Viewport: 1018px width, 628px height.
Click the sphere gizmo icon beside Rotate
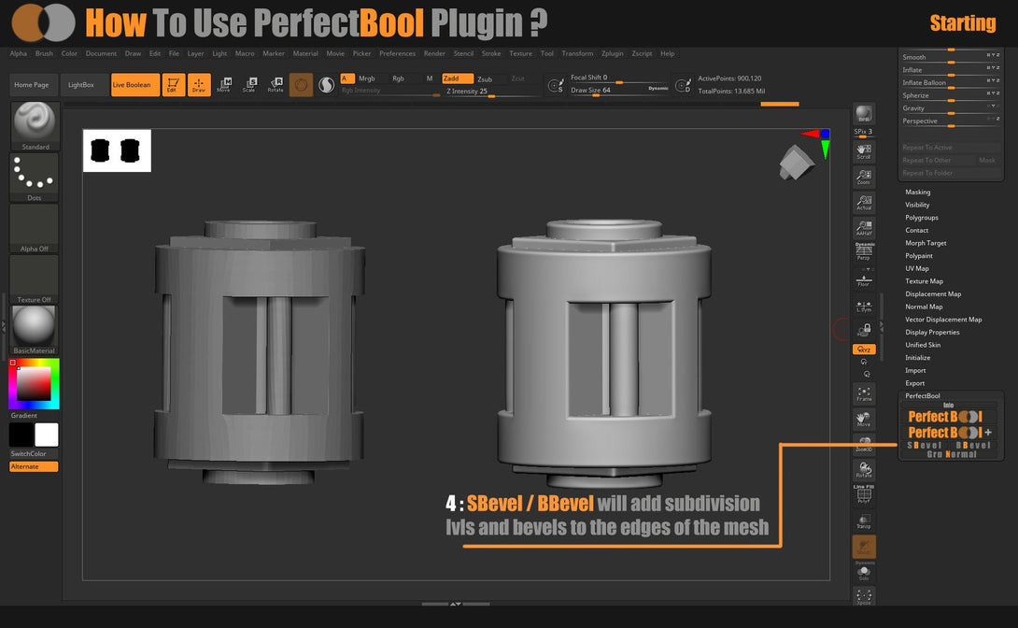tap(302, 84)
